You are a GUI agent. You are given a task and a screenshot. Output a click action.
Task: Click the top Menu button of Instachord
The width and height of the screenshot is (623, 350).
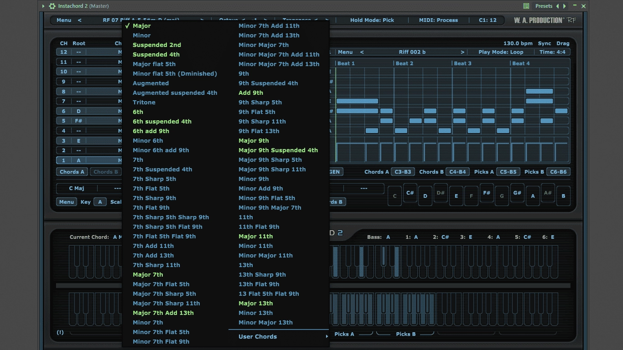[x=64, y=20]
